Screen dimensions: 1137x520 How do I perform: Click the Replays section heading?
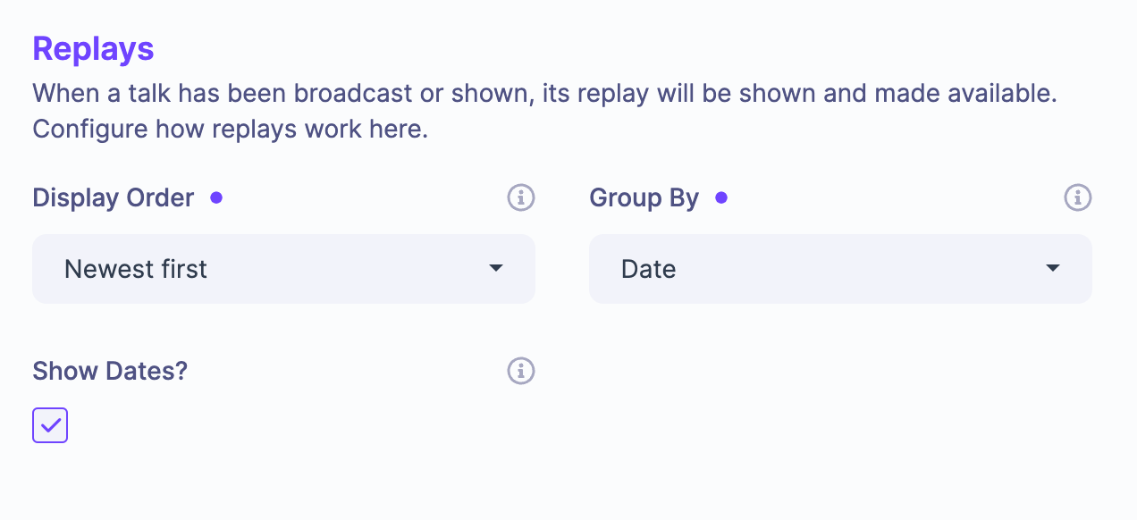93,49
